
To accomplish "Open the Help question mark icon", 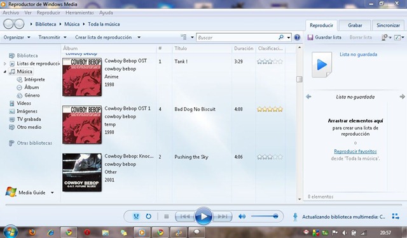I will point(297,37).
